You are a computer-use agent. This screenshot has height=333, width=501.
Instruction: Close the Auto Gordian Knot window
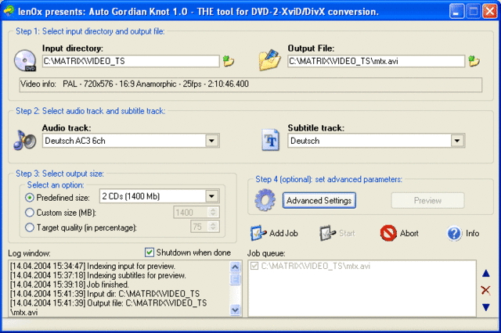point(490,12)
